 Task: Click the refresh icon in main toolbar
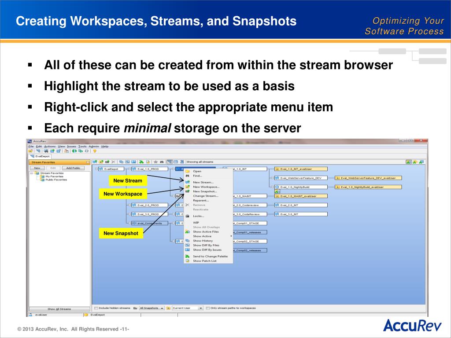click(87, 151)
